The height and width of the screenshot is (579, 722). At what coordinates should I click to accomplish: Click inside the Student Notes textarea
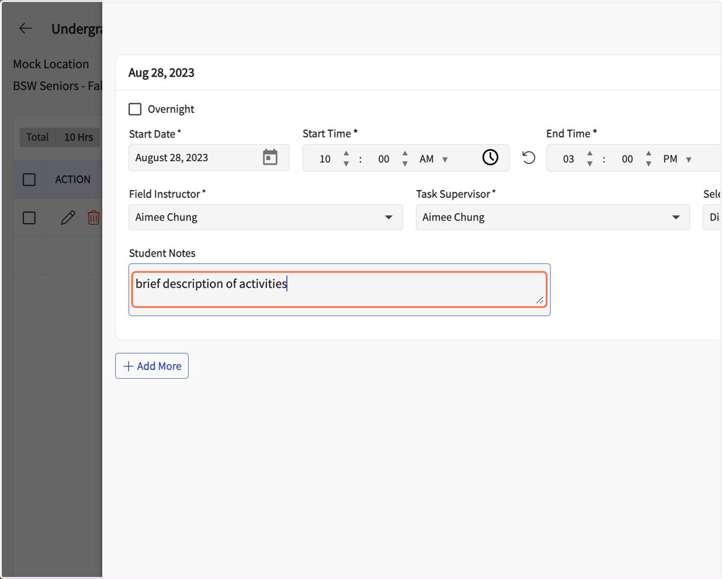(339, 290)
